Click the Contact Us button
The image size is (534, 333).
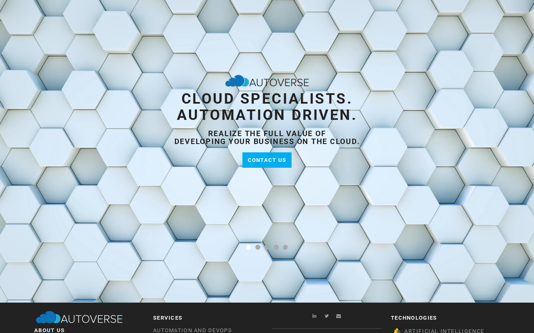[267, 160]
